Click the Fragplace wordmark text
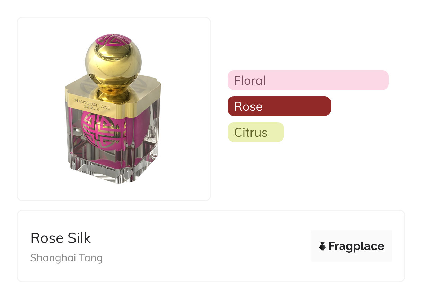Viewport: 422px width, 299px height. (x=356, y=246)
